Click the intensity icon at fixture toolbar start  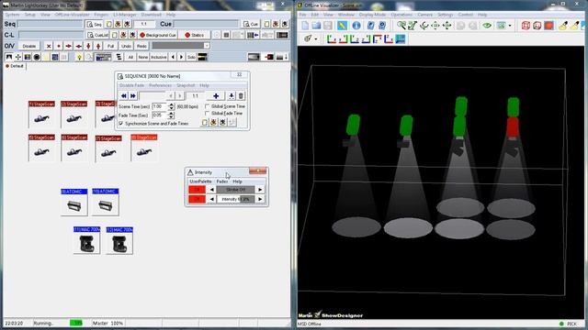coord(9,57)
